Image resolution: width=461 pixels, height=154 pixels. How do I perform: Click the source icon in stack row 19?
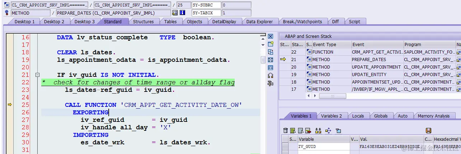[x=309, y=75]
